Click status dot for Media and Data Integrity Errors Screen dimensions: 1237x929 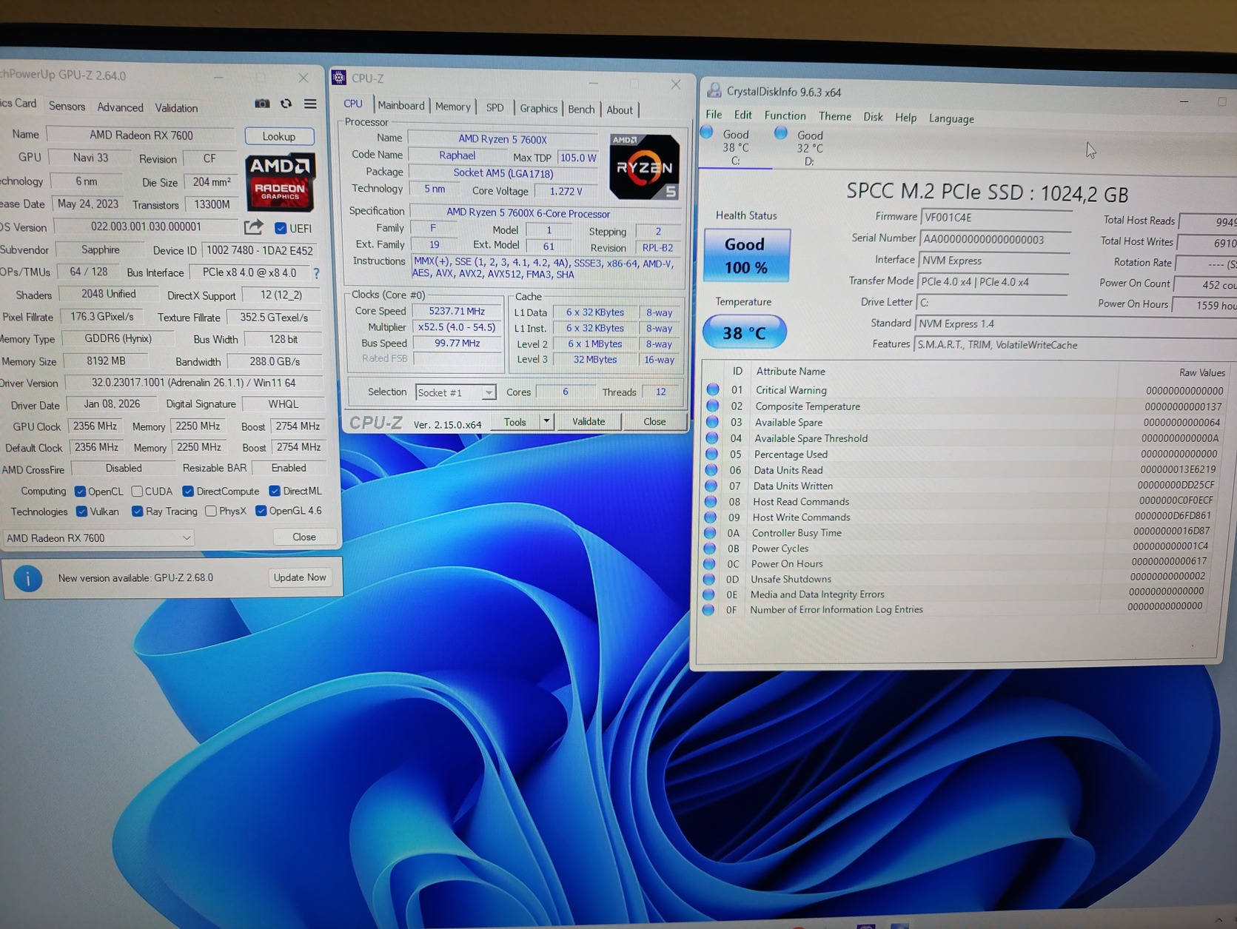[709, 594]
